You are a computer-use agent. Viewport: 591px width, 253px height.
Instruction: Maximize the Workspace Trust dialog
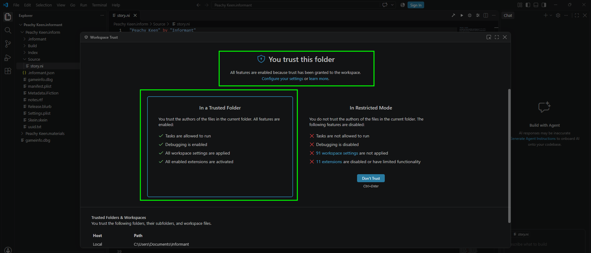497,37
